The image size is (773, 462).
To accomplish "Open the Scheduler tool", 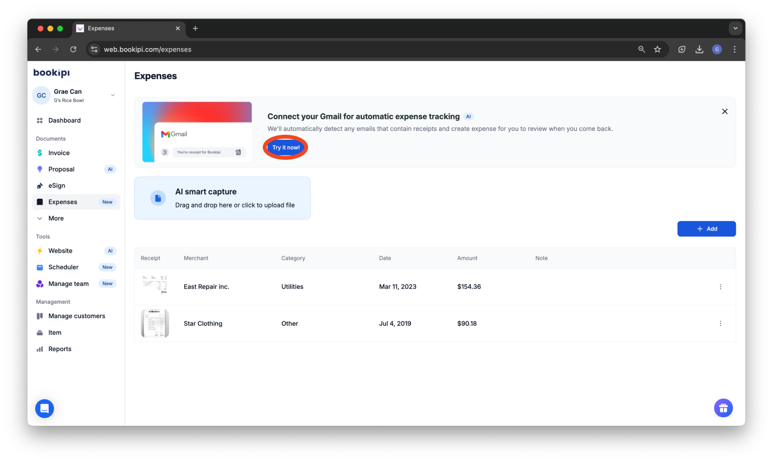I will (x=63, y=267).
